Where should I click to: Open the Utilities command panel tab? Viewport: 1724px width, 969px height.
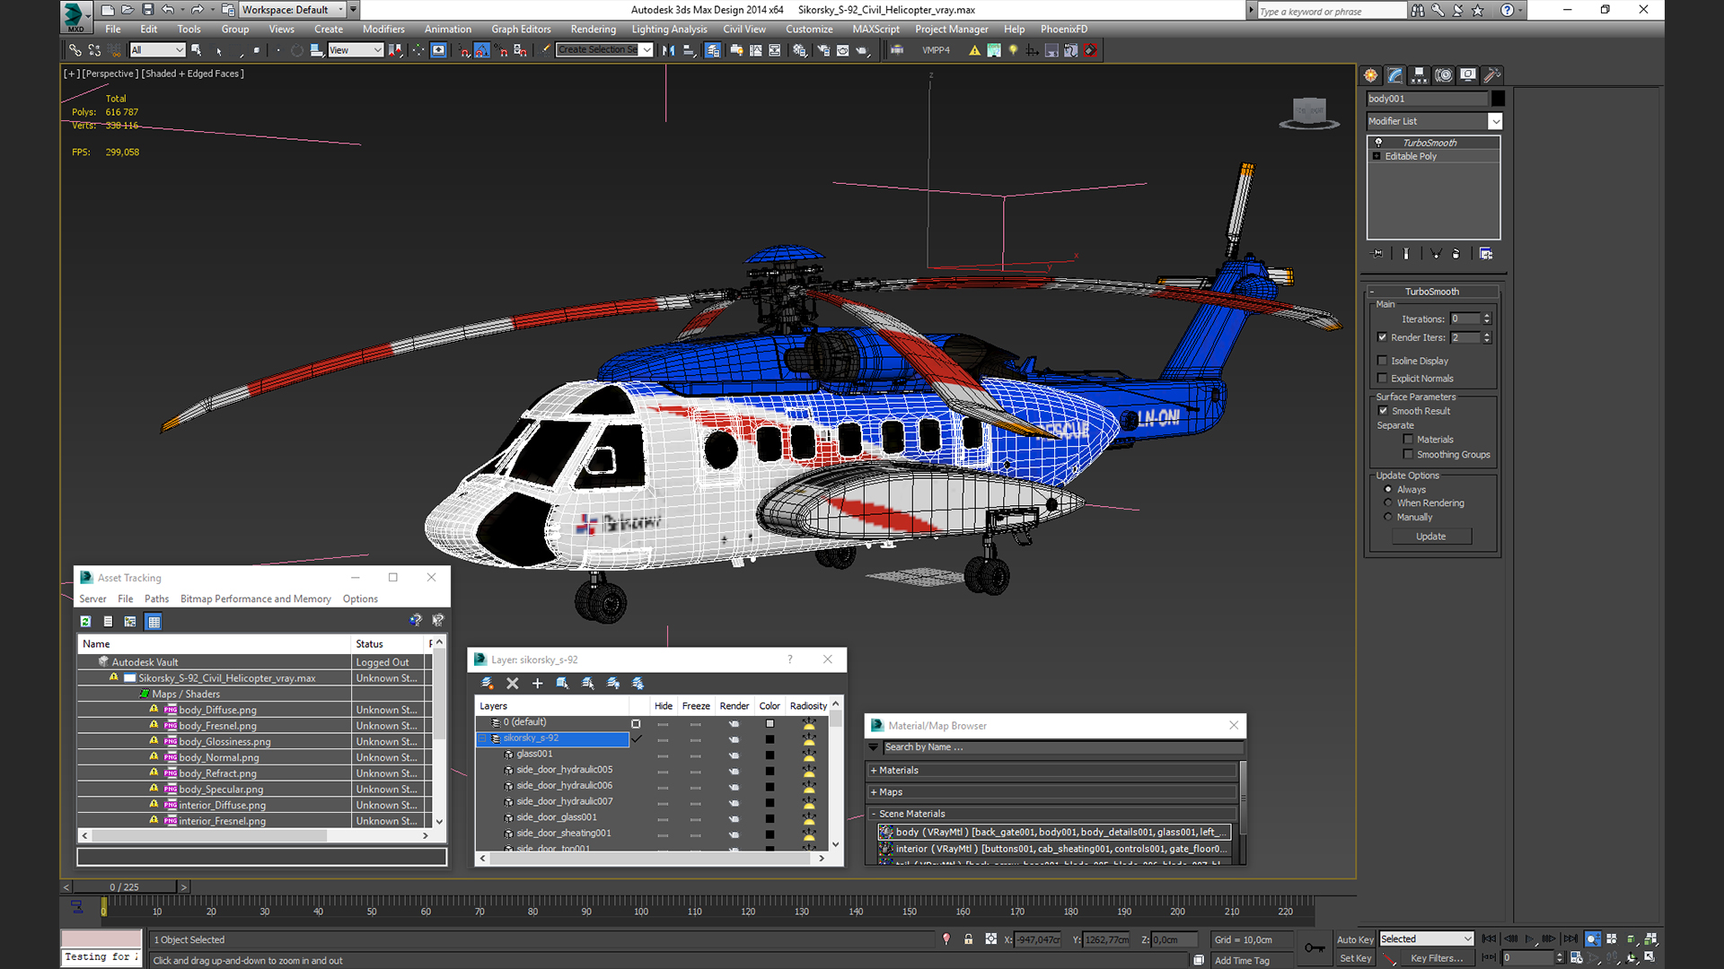[1491, 75]
